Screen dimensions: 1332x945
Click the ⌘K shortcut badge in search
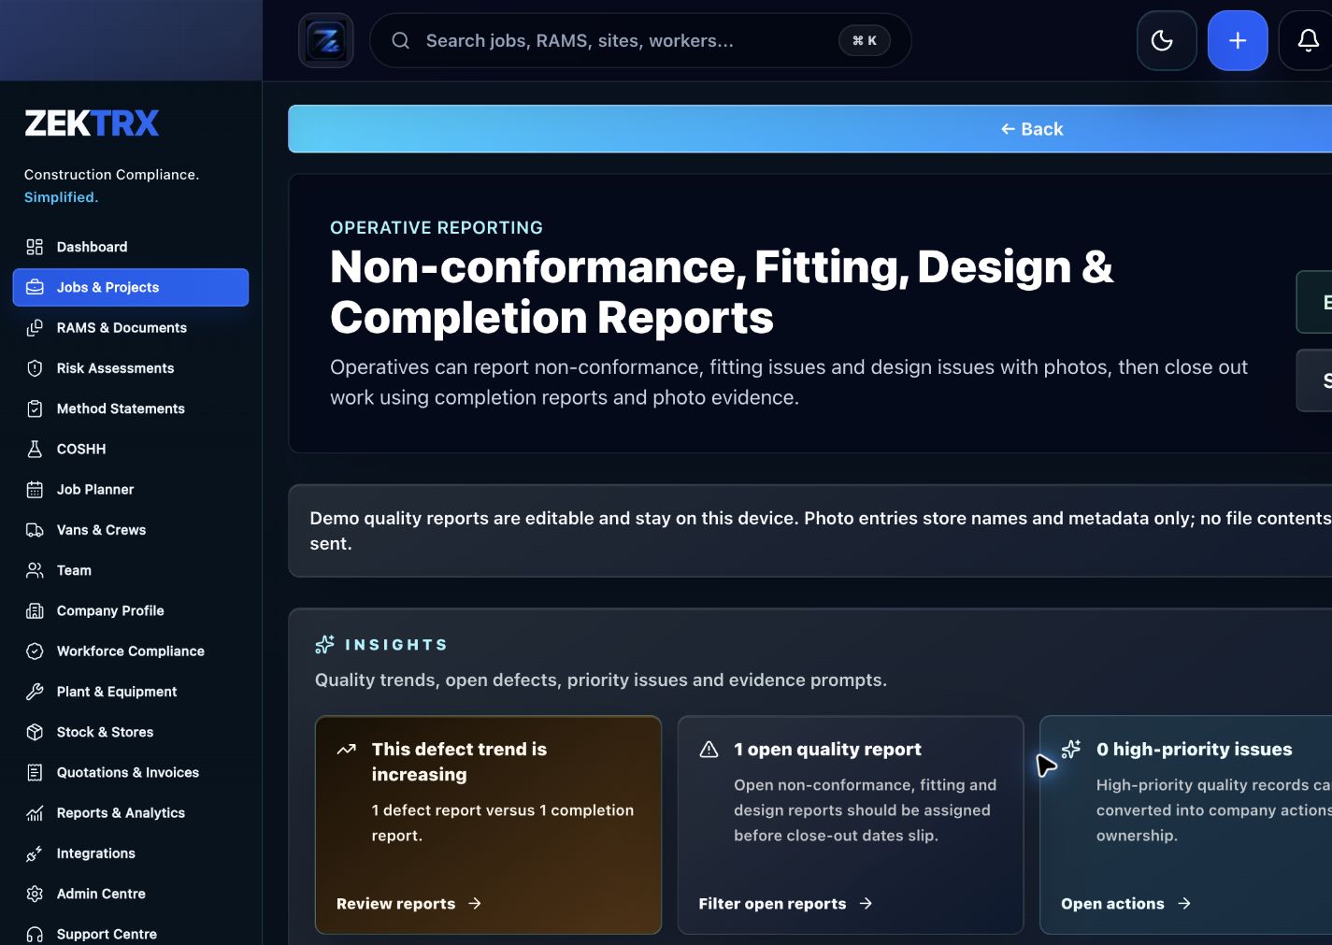865,40
